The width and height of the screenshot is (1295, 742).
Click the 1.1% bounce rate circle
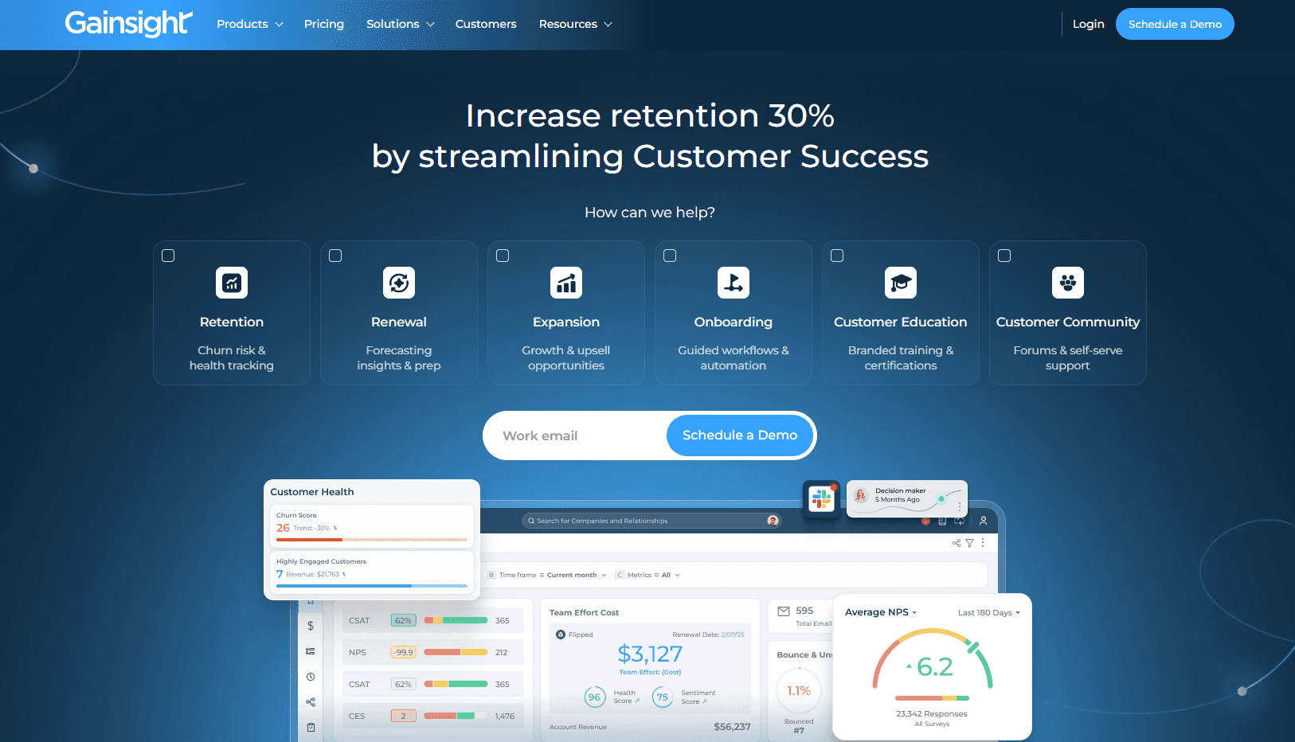(x=799, y=690)
